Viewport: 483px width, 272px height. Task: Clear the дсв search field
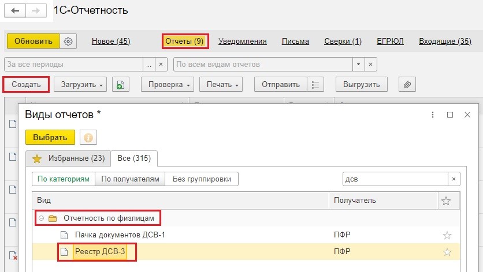(x=454, y=179)
